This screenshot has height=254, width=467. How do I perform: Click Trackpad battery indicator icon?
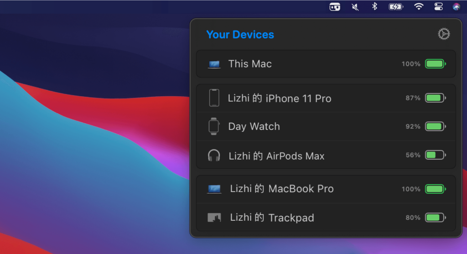pyautogui.click(x=436, y=218)
